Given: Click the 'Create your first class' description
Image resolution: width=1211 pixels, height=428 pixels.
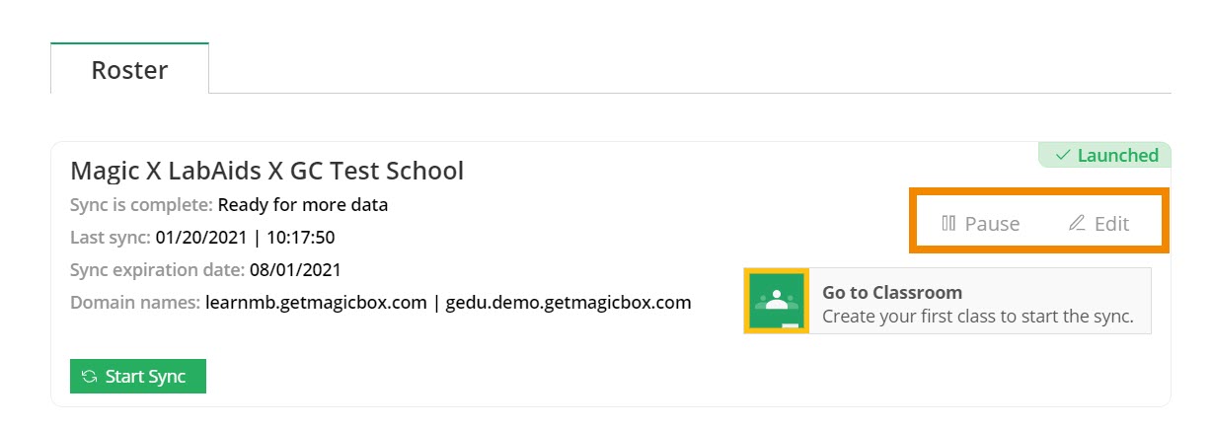Looking at the screenshot, I should pyautogui.click(x=977, y=317).
